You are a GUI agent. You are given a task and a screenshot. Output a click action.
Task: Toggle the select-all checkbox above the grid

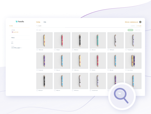pos(37,30)
